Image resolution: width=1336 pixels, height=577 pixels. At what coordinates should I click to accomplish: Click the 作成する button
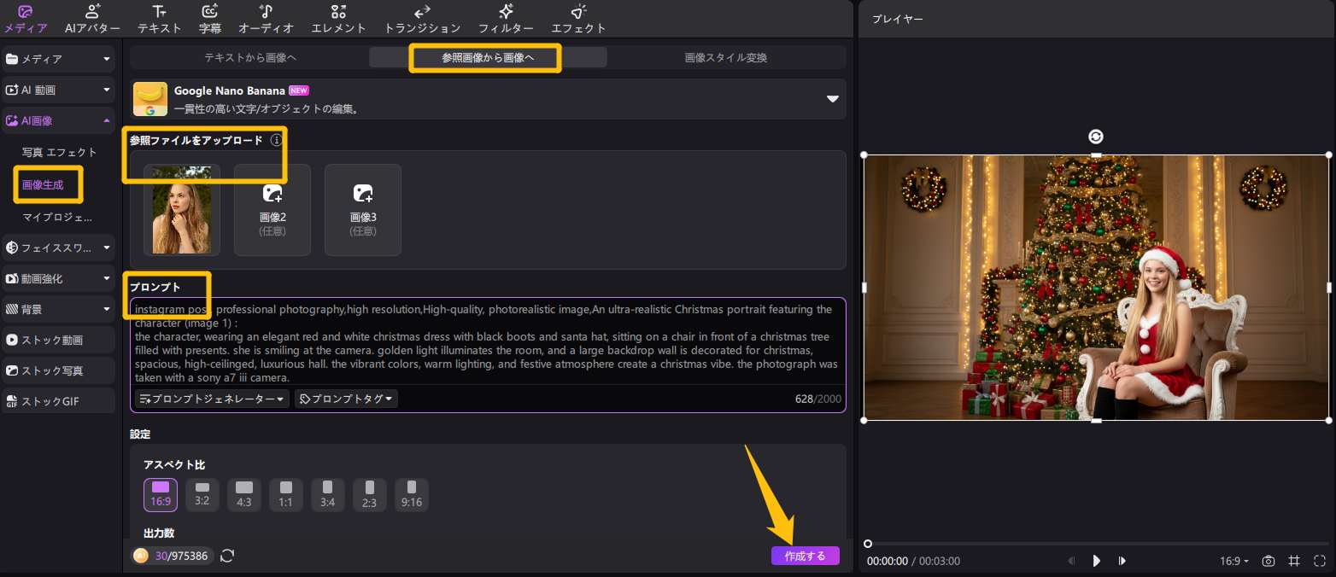click(805, 556)
